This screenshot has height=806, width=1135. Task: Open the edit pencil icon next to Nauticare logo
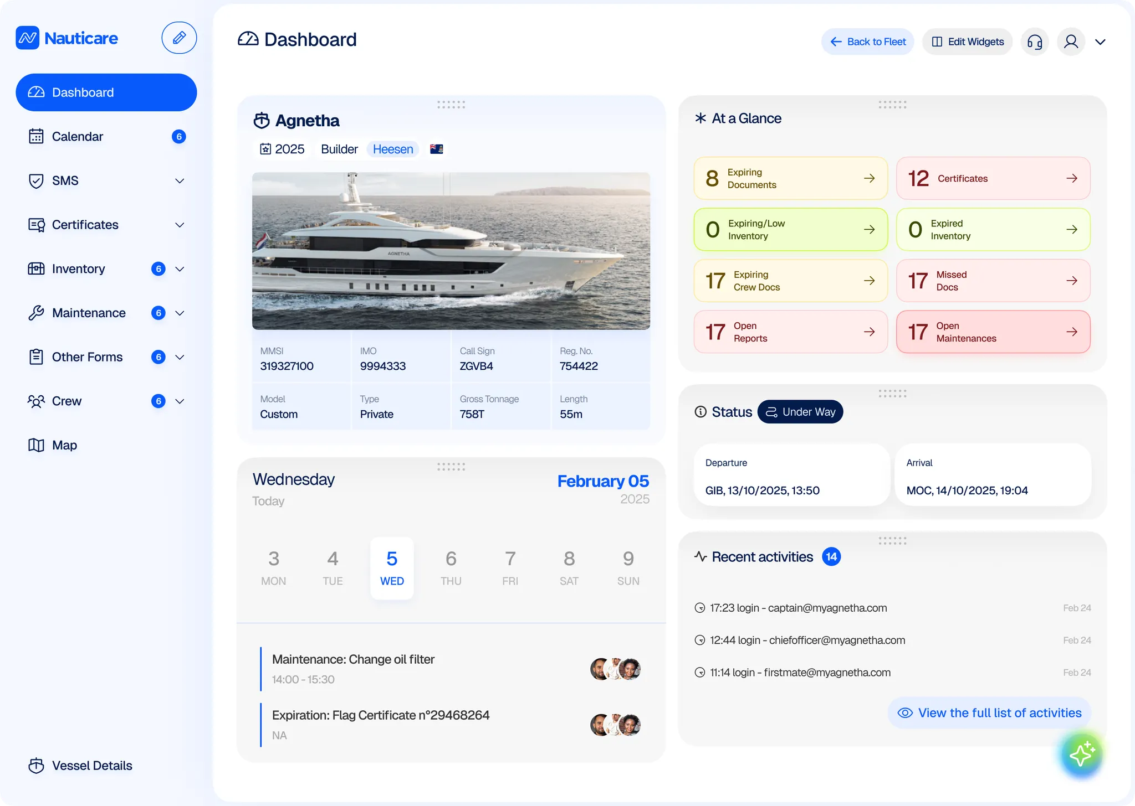tap(178, 37)
